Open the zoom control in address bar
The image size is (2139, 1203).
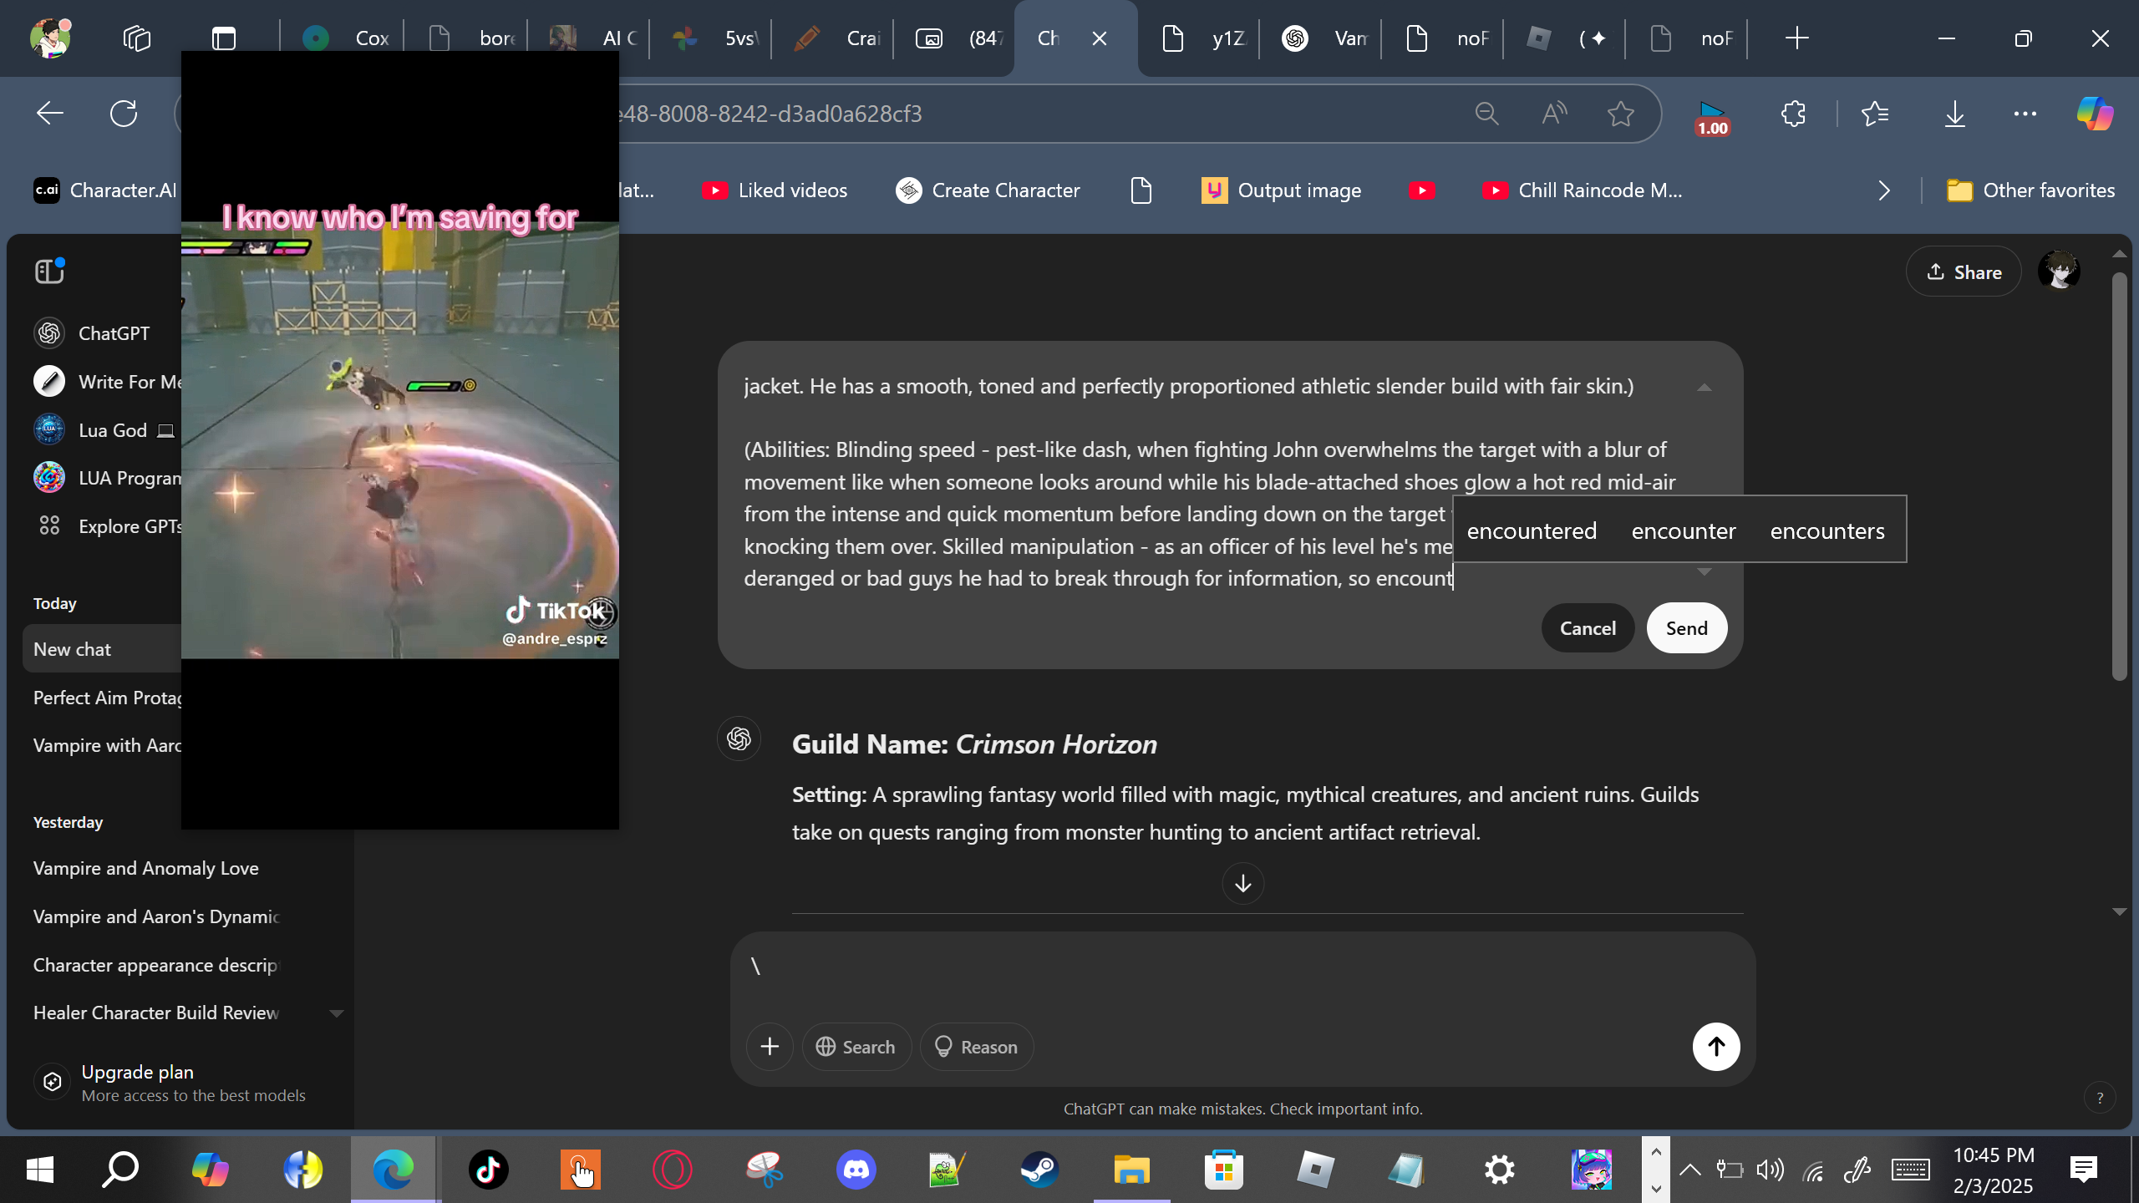coord(1486,114)
